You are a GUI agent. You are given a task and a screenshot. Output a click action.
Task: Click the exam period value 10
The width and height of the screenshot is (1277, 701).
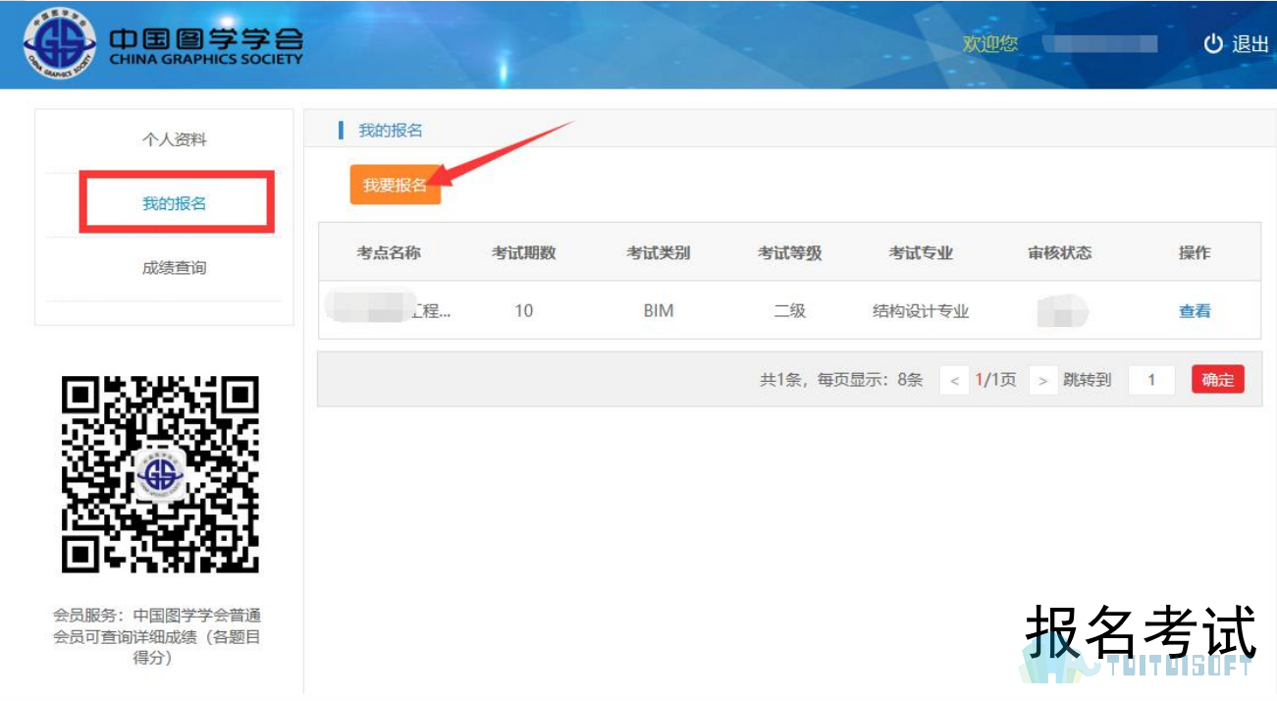(x=524, y=311)
